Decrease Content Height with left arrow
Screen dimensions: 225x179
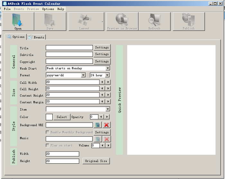(102, 95)
